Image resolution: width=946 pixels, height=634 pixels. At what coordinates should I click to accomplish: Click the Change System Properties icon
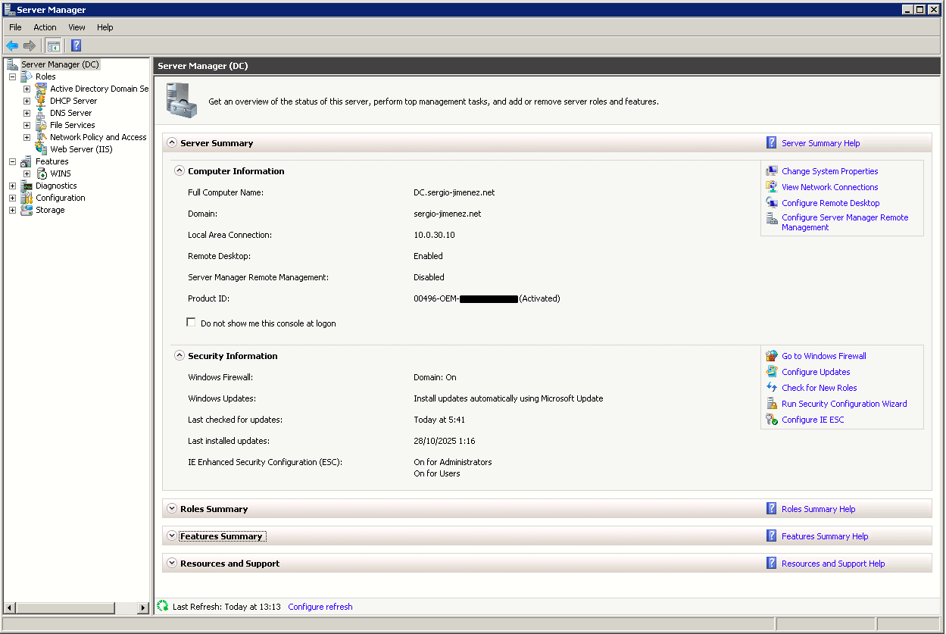coord(772,171)
